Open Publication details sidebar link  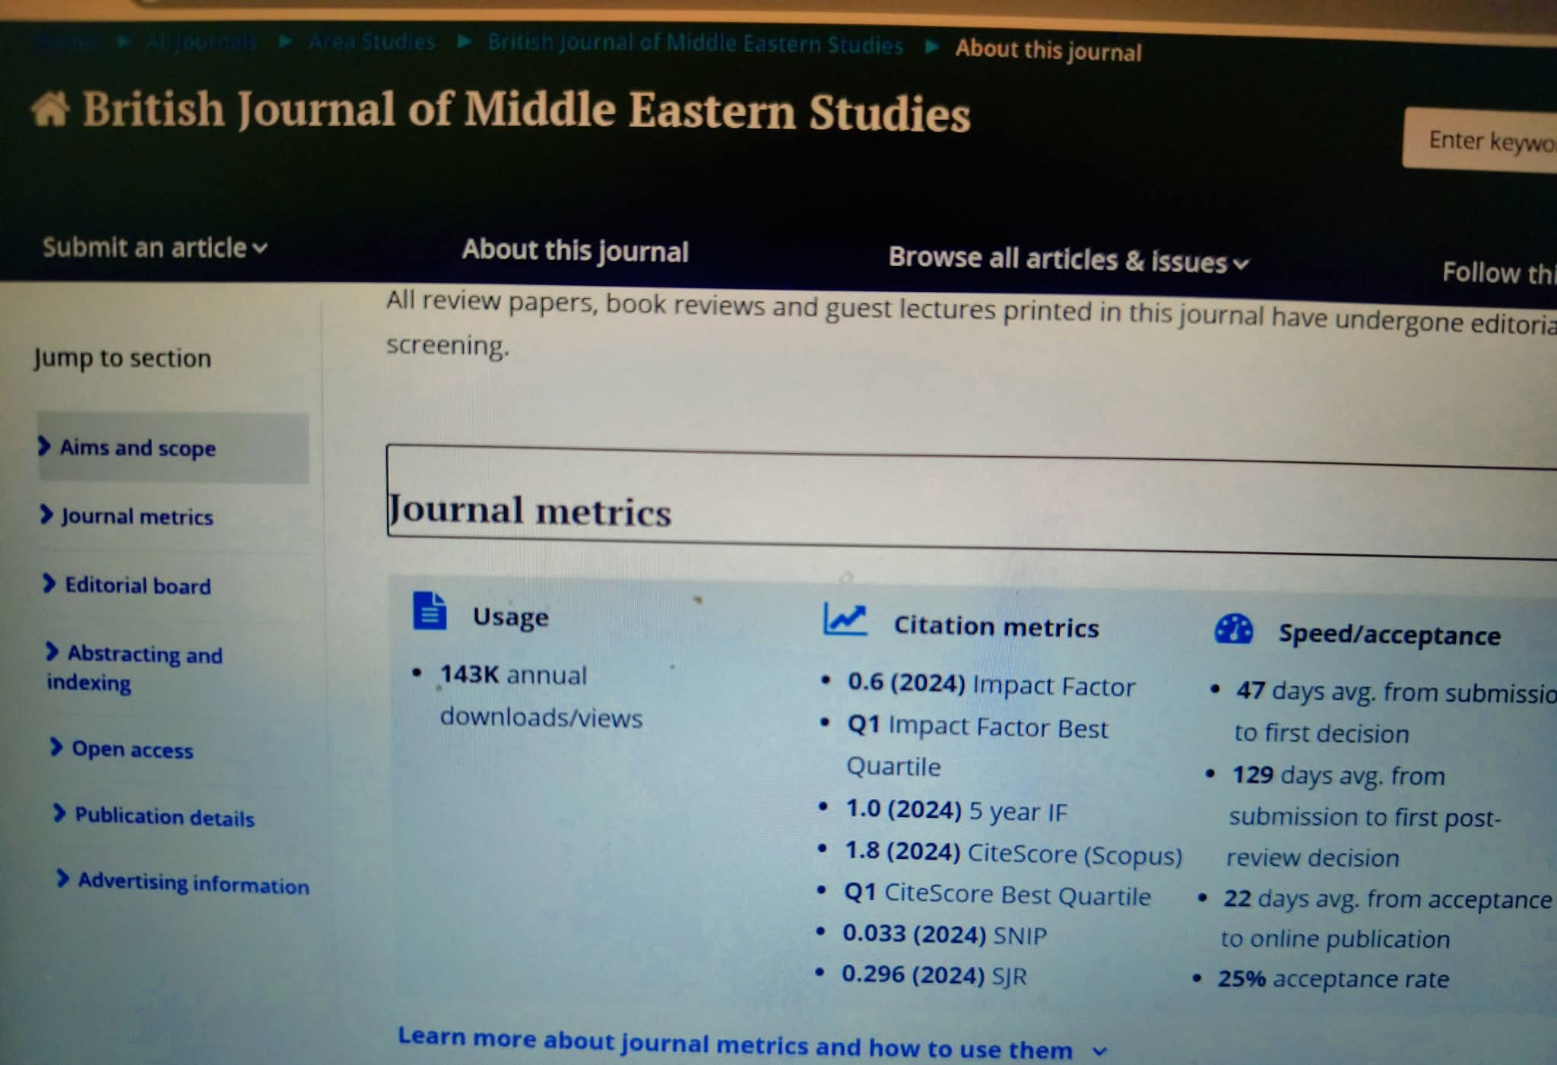164,816
